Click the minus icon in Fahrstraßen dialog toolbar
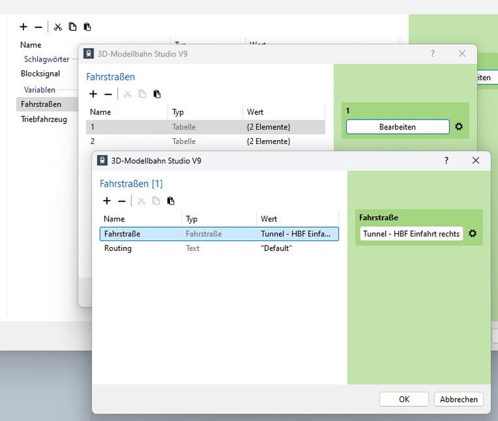The width and height of the screenshot is (498, 421). 108,94
